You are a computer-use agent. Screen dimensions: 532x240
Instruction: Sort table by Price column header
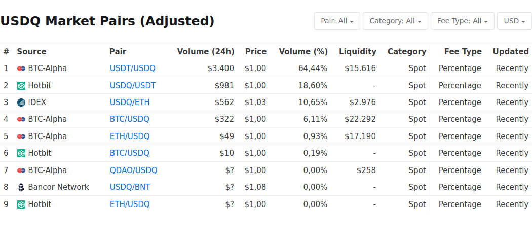[x=256, y=52]
